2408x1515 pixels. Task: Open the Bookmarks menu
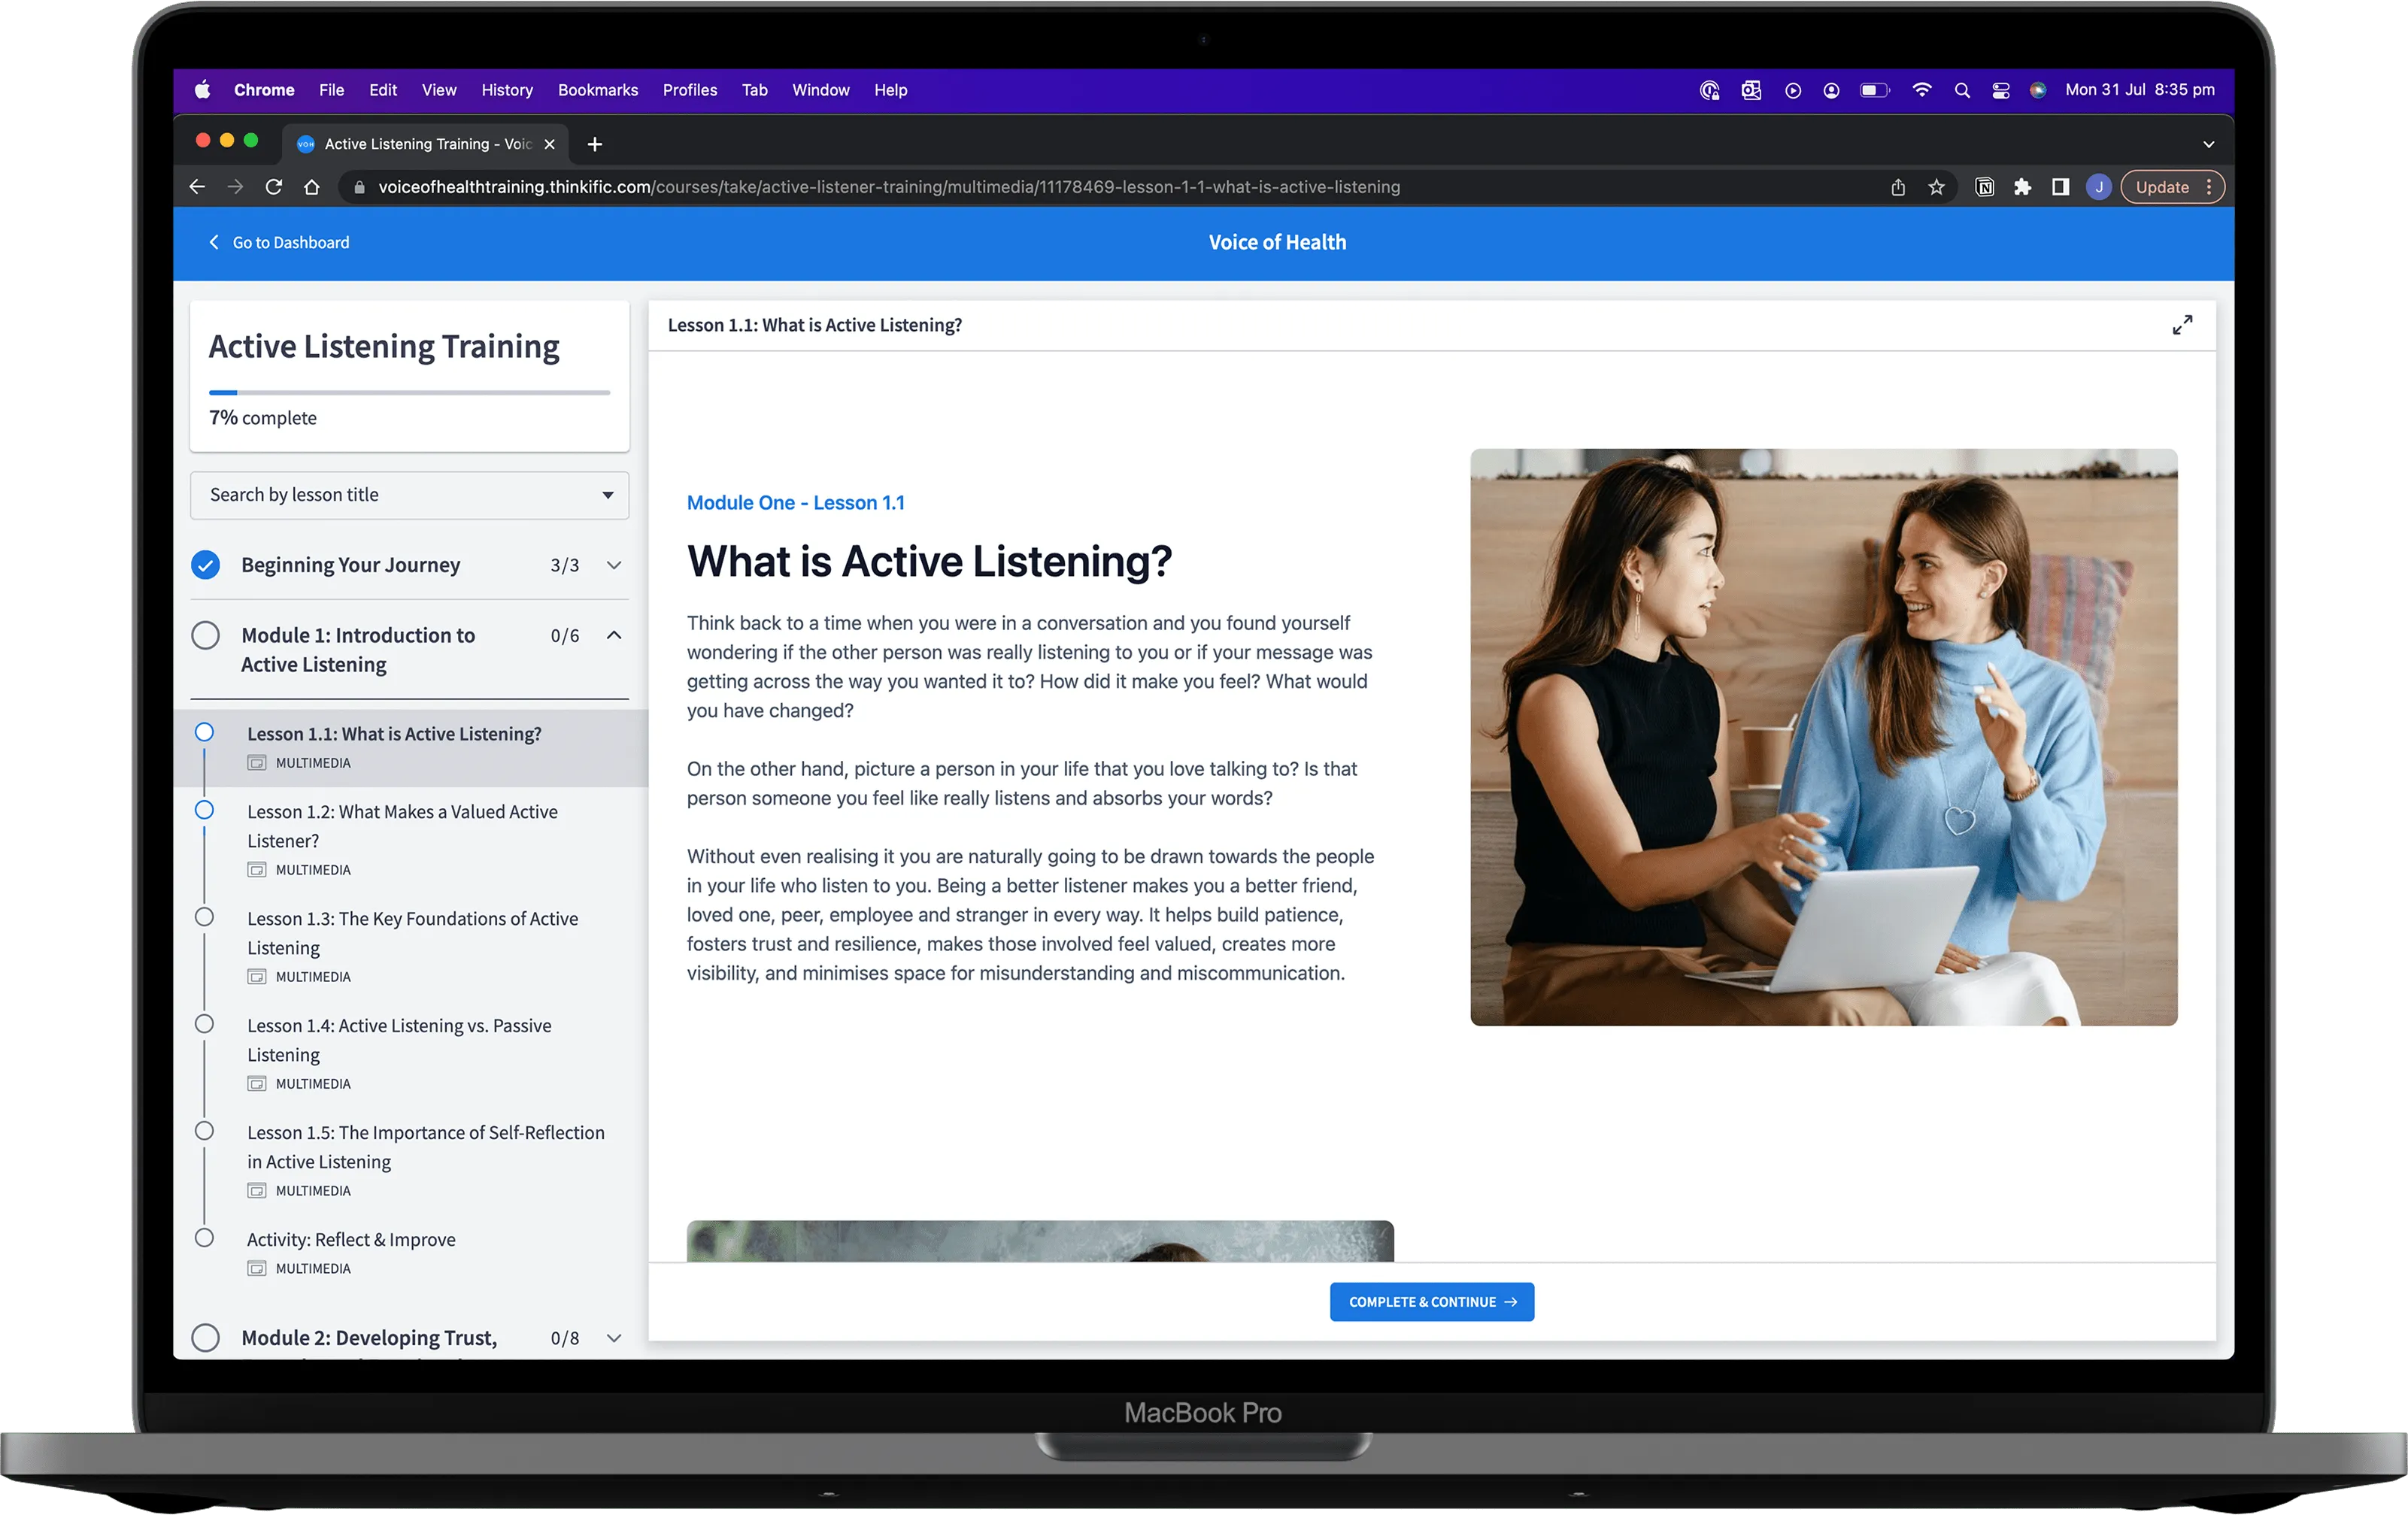[x=597, y=90]
